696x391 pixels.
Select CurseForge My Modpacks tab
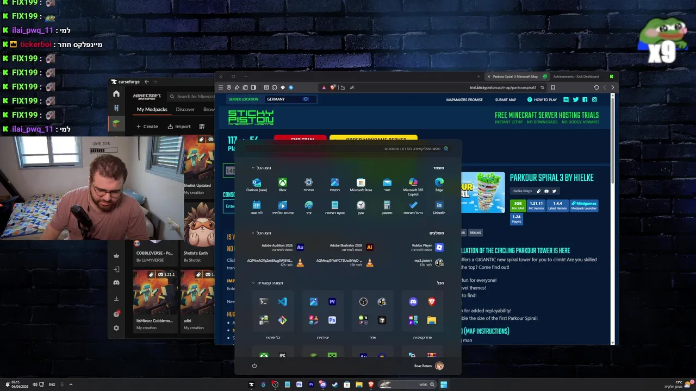[x=152, y=109]
